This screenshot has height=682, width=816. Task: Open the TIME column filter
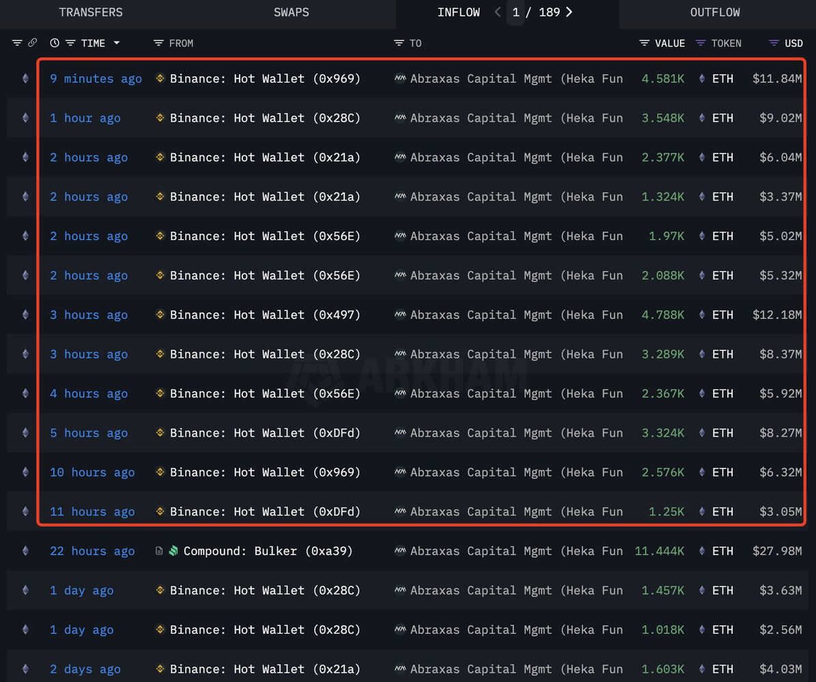[x=70, y=43]
